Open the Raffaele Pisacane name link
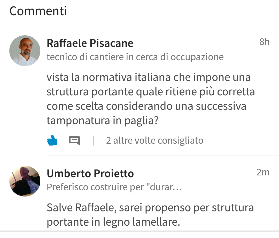The width and height of the screenshot is (279, 238). pyautogui.click(x=90, y=43)
